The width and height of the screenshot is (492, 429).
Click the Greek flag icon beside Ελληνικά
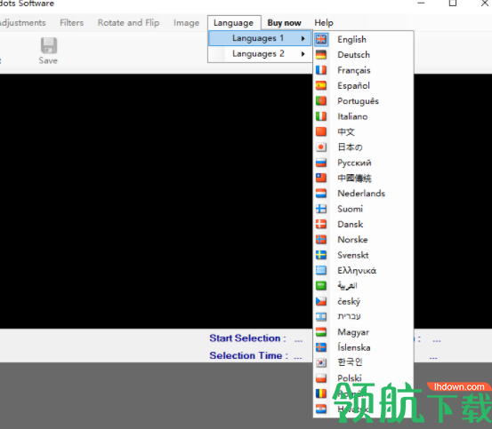(321, 270)
